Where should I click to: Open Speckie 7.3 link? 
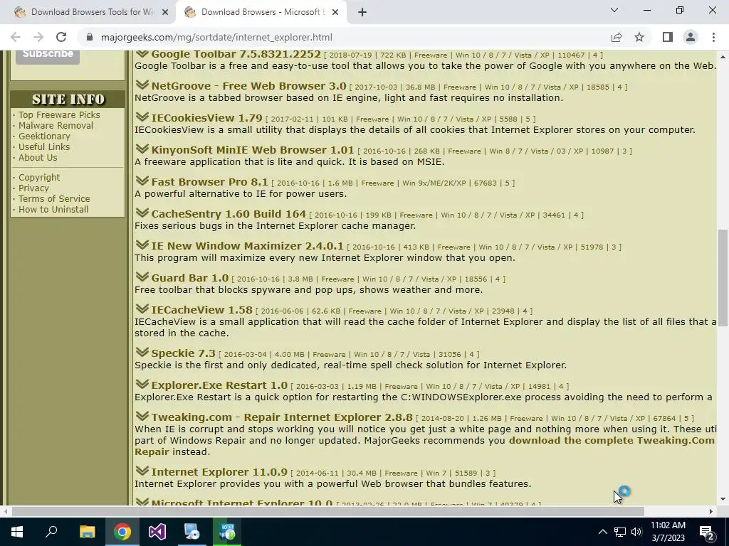pos(183,354)
